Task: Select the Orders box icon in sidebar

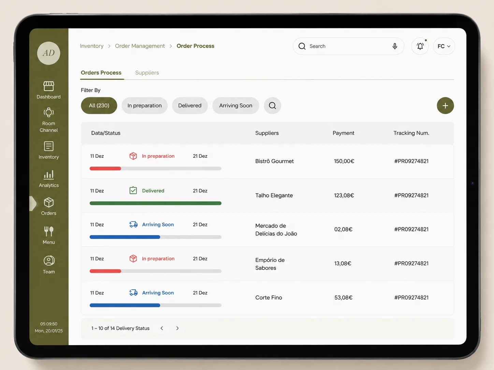Action: pos(49,202)
